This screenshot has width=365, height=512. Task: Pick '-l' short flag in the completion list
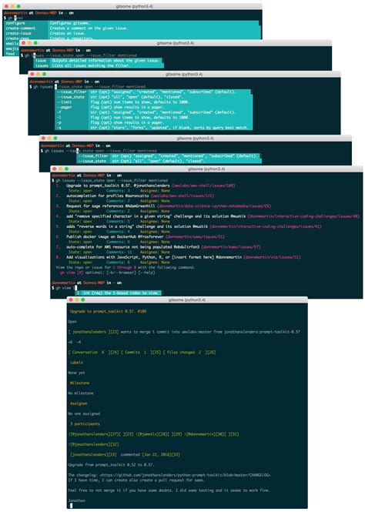pos(59,117)
